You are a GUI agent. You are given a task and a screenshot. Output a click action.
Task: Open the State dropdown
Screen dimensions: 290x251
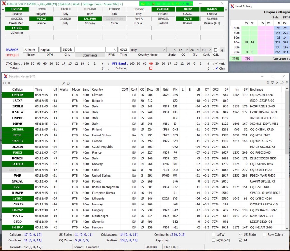click(x=172, y=50)
